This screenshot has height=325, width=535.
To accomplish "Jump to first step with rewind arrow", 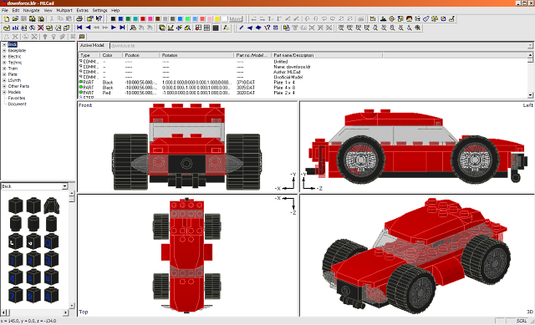I will point(79,28).
